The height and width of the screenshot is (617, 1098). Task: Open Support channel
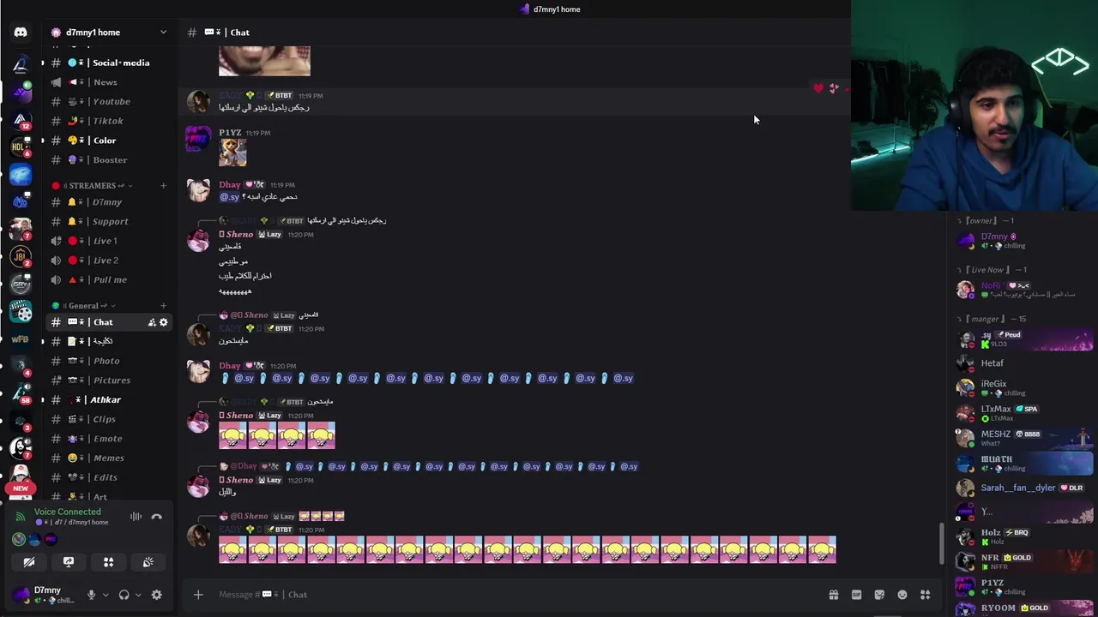pyautogui.click(x=110, y=221)
